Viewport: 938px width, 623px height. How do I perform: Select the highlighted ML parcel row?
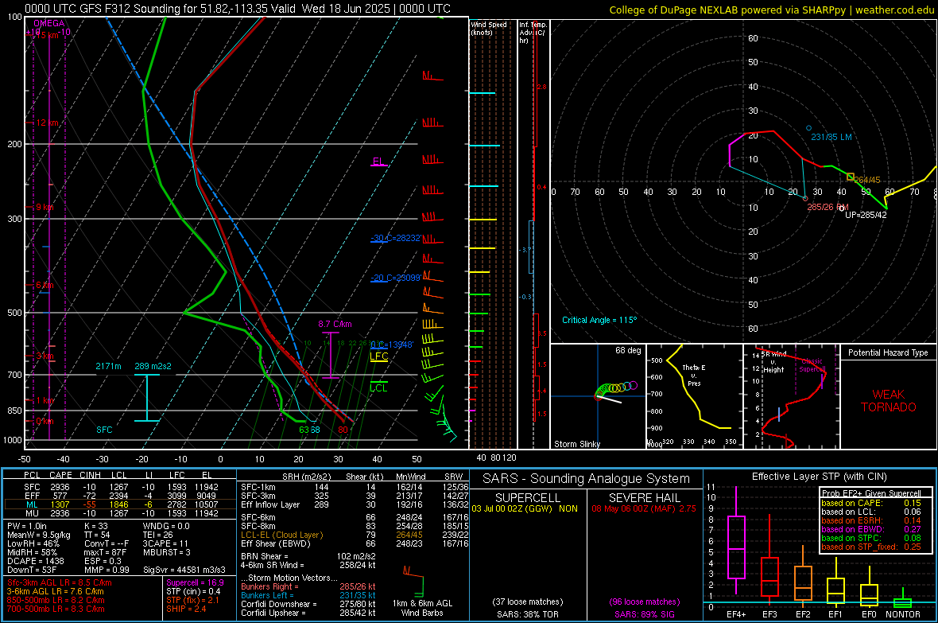120,504
